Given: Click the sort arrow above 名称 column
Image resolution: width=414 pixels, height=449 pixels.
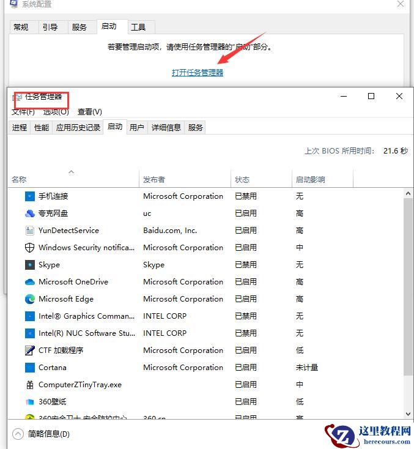Looking at the screenshot, I should click(x=72, y=172).
